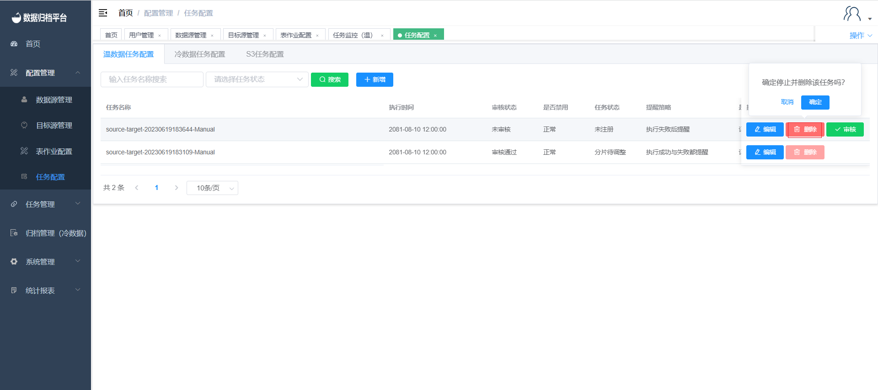Focus the 输入任务名称搜索 input field
Image resolution: width=878 pixels, height=390 pixels.
tap(152, 79)
